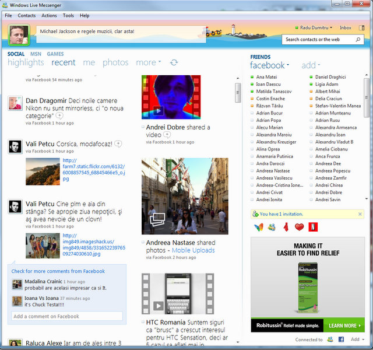Open the compact view layout icon
Viewport: 373px width, 350px height.
click(x=361, y=28)
